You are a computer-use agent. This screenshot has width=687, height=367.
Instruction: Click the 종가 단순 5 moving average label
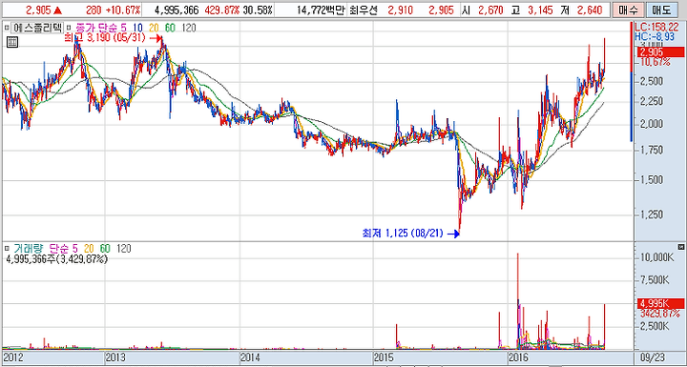tap(101, 28)
